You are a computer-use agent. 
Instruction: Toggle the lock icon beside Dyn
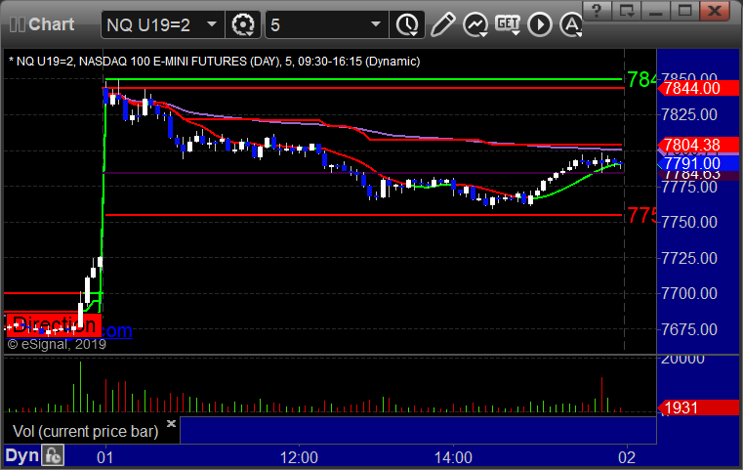(53, 455)
